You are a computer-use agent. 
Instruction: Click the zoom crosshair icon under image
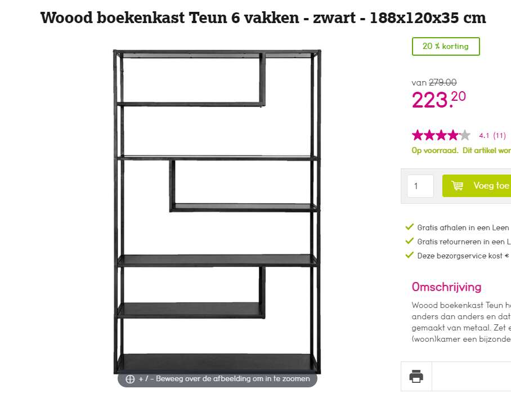point(130,379)
